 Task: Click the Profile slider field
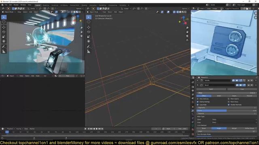point(227,111)
